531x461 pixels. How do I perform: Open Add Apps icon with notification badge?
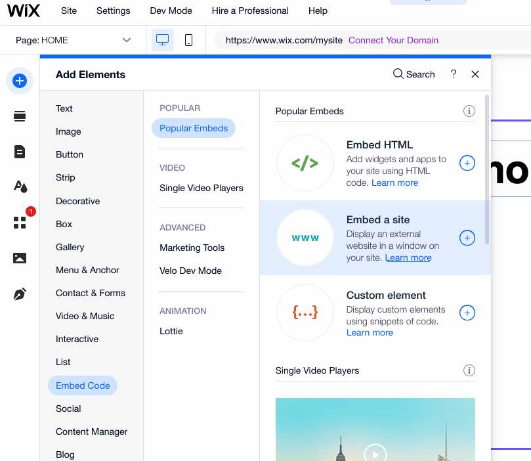pyautogui.click(x=20, y=222)
